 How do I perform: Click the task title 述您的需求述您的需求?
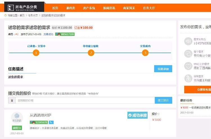(29, 28)
